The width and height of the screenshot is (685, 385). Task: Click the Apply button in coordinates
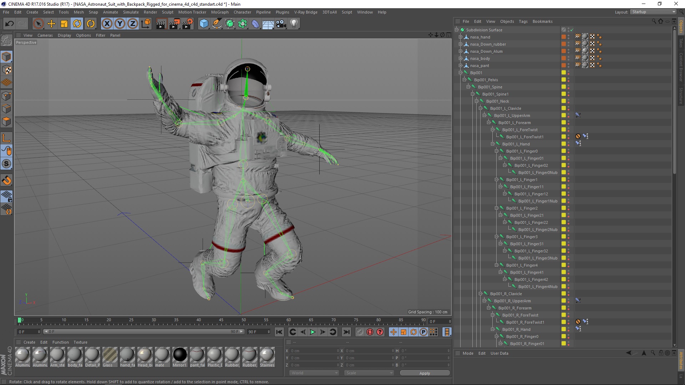(424, 373)
